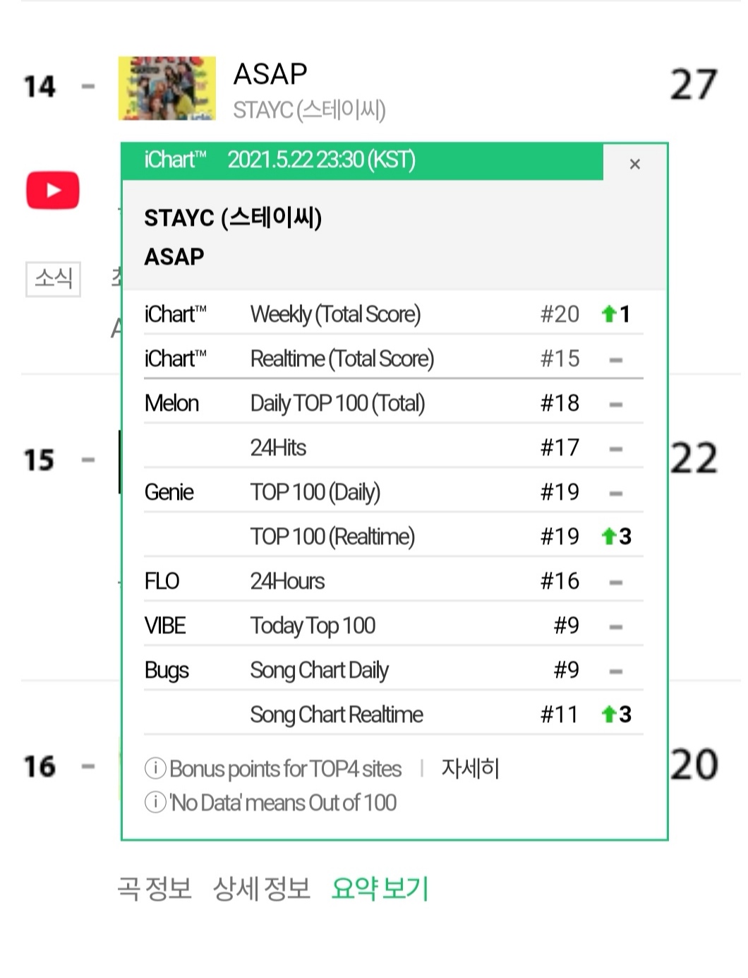Click green arrow on Genie TOP 100 (Realtime)

pos(609,537)
